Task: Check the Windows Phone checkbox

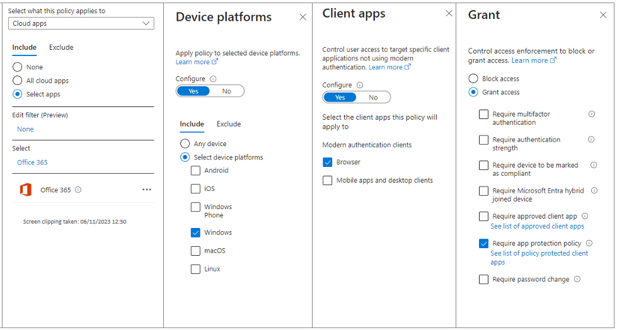Action: (x=195, y=207)
